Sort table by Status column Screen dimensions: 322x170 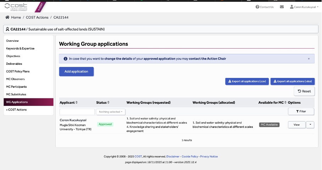tap(108, 103)
